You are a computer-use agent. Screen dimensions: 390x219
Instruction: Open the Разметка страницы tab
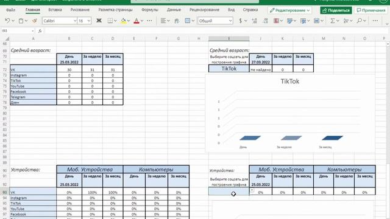(x=115, y=10)
